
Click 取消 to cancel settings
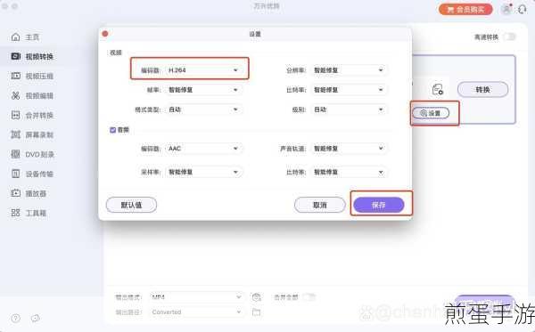pyautogui.click(x=320, y=205)
